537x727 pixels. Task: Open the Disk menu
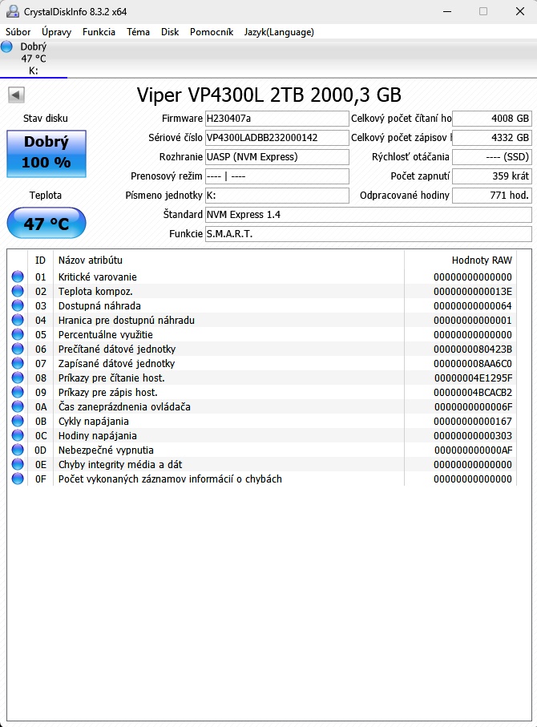click(x=170, y=32)
